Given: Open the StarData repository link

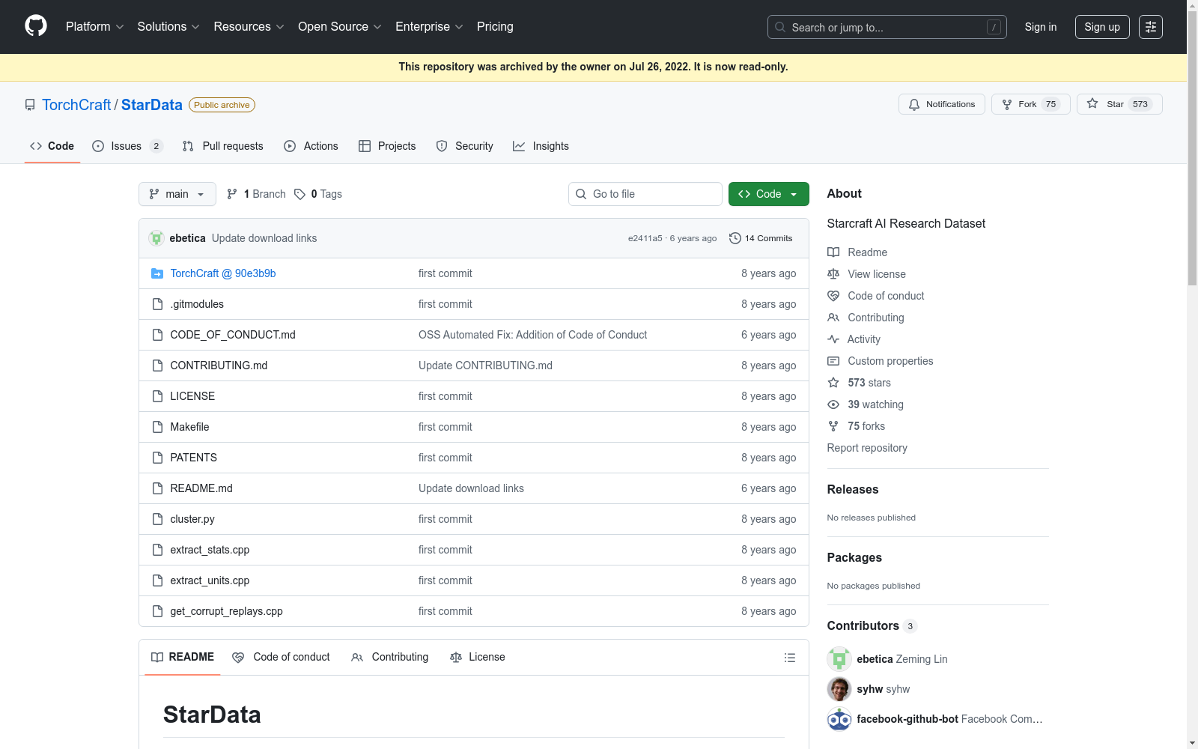Looking at the screenshot, I should coord(152,105).
